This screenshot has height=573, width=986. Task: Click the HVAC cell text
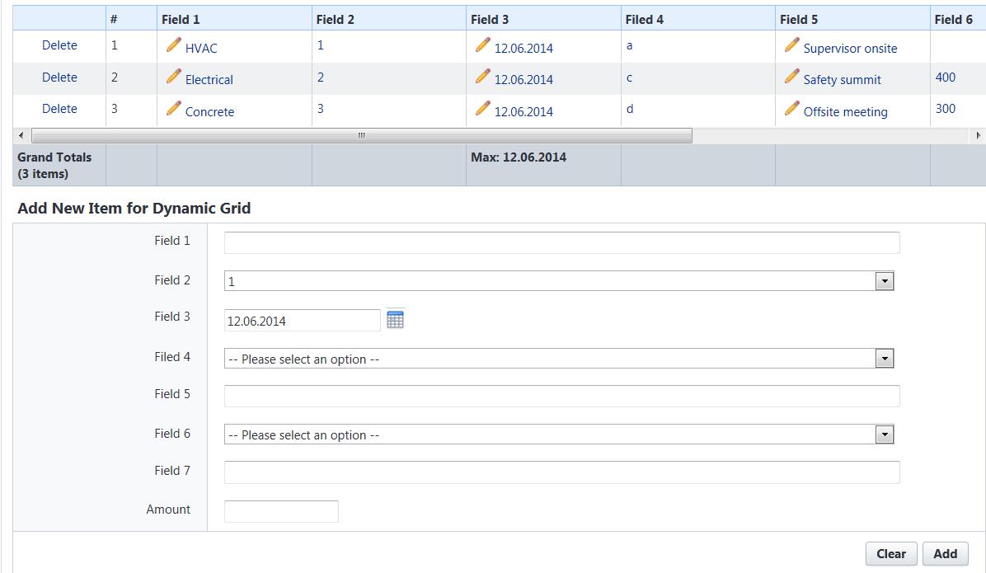tap(201, 49)
